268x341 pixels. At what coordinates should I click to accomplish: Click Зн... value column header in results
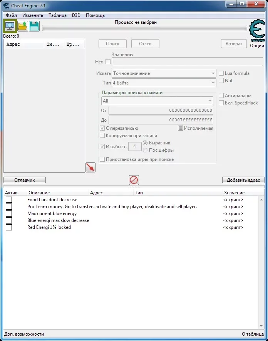pyautogui.click(x=54, y=45)
